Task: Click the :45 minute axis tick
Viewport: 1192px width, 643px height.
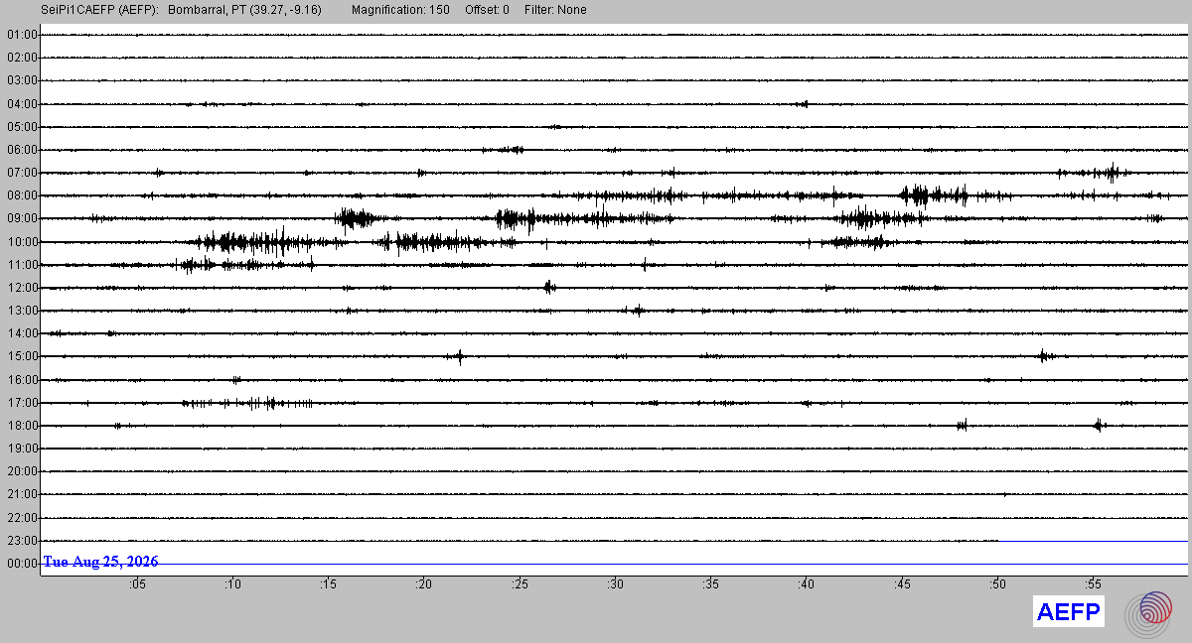Action: [902, 584]
